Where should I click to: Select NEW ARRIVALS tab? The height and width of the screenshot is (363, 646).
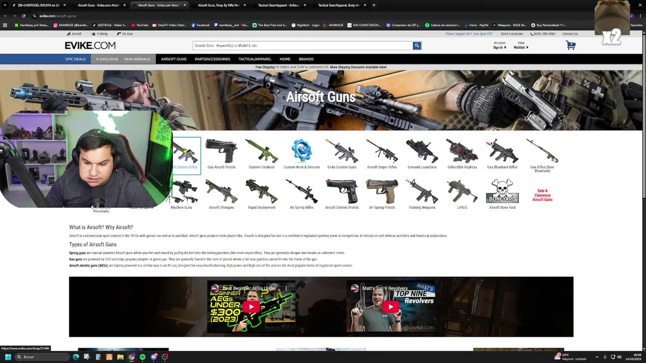point(137,59)
